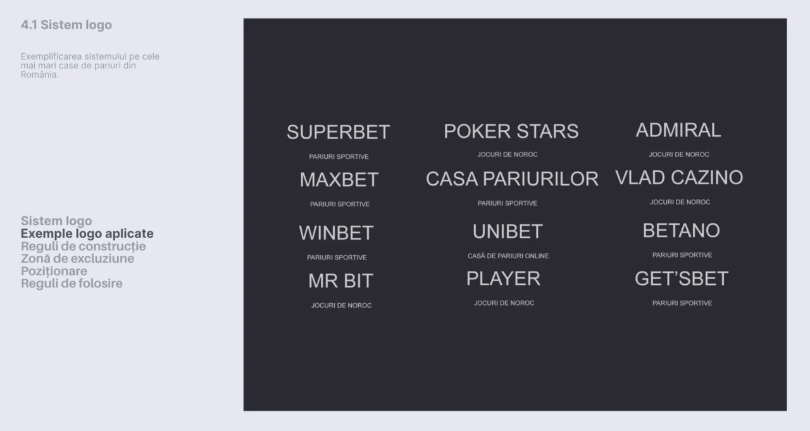Select the POKER STARS logo
810x431 pixels.
(511, 131)
